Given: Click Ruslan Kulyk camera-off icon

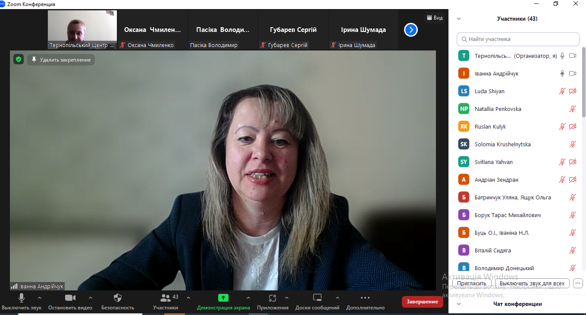Looking at the screenshot, I should coord(573,126).
